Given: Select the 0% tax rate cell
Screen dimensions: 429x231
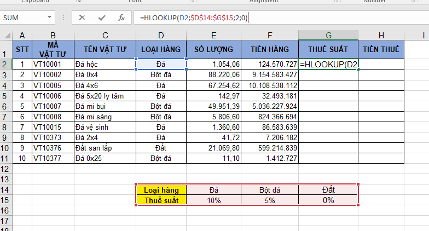Looking at the screenshot, I should tap(328, 200).
